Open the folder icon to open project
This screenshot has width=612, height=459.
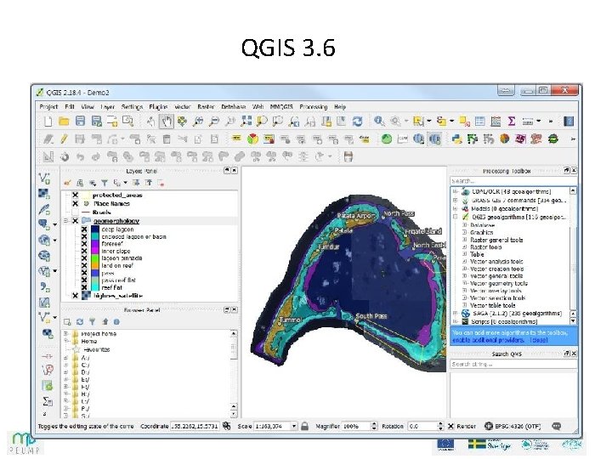tap(64, 122)
